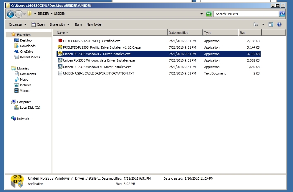Navigate to SENDER in the address bar

click(x=43, y=14)
